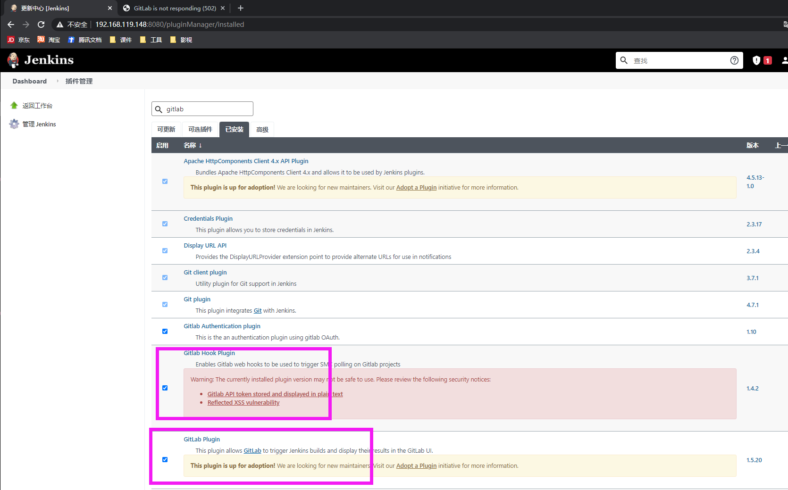
Task: Disable Gitlab Hook Plugin checkbox
Action: [165, 388]
